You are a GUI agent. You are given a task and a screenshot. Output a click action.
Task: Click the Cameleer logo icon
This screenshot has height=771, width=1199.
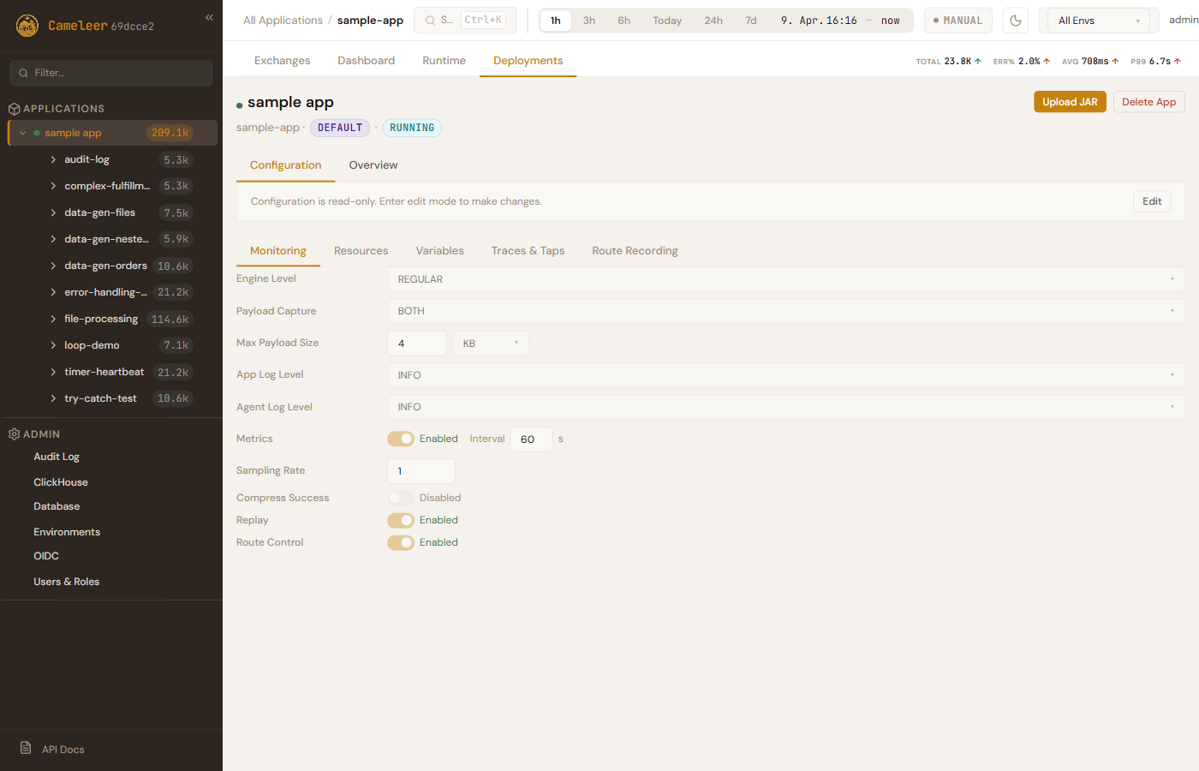[x=27, y=26]
